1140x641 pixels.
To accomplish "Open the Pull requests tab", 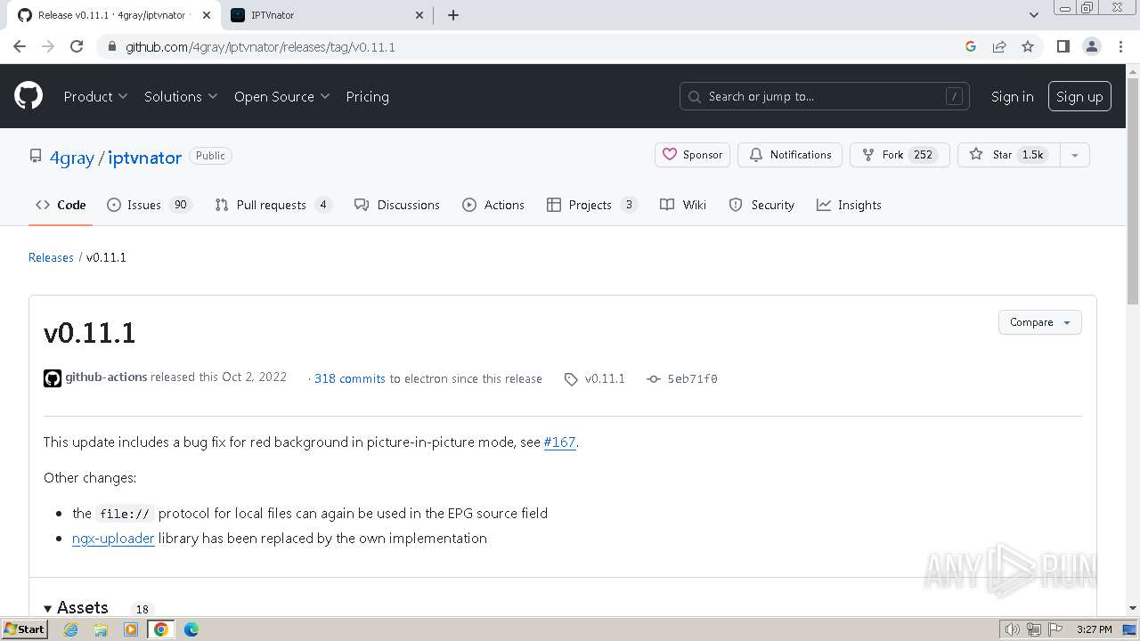I will pyautogui.click(x=273, y=205).
